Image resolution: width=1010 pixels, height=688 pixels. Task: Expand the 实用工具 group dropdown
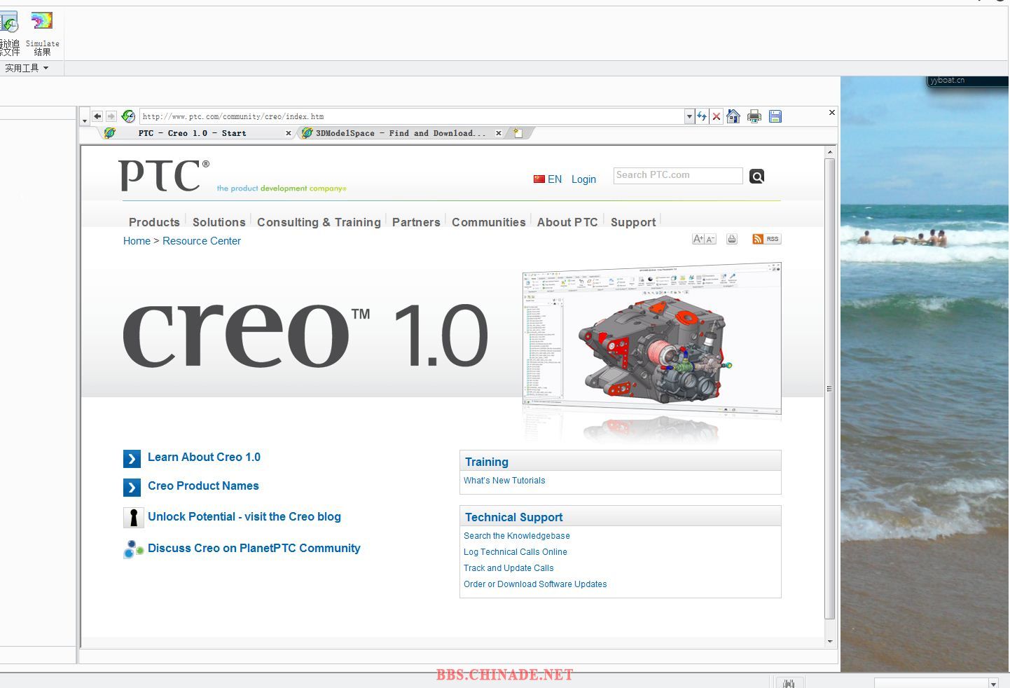tap(27, 68)
